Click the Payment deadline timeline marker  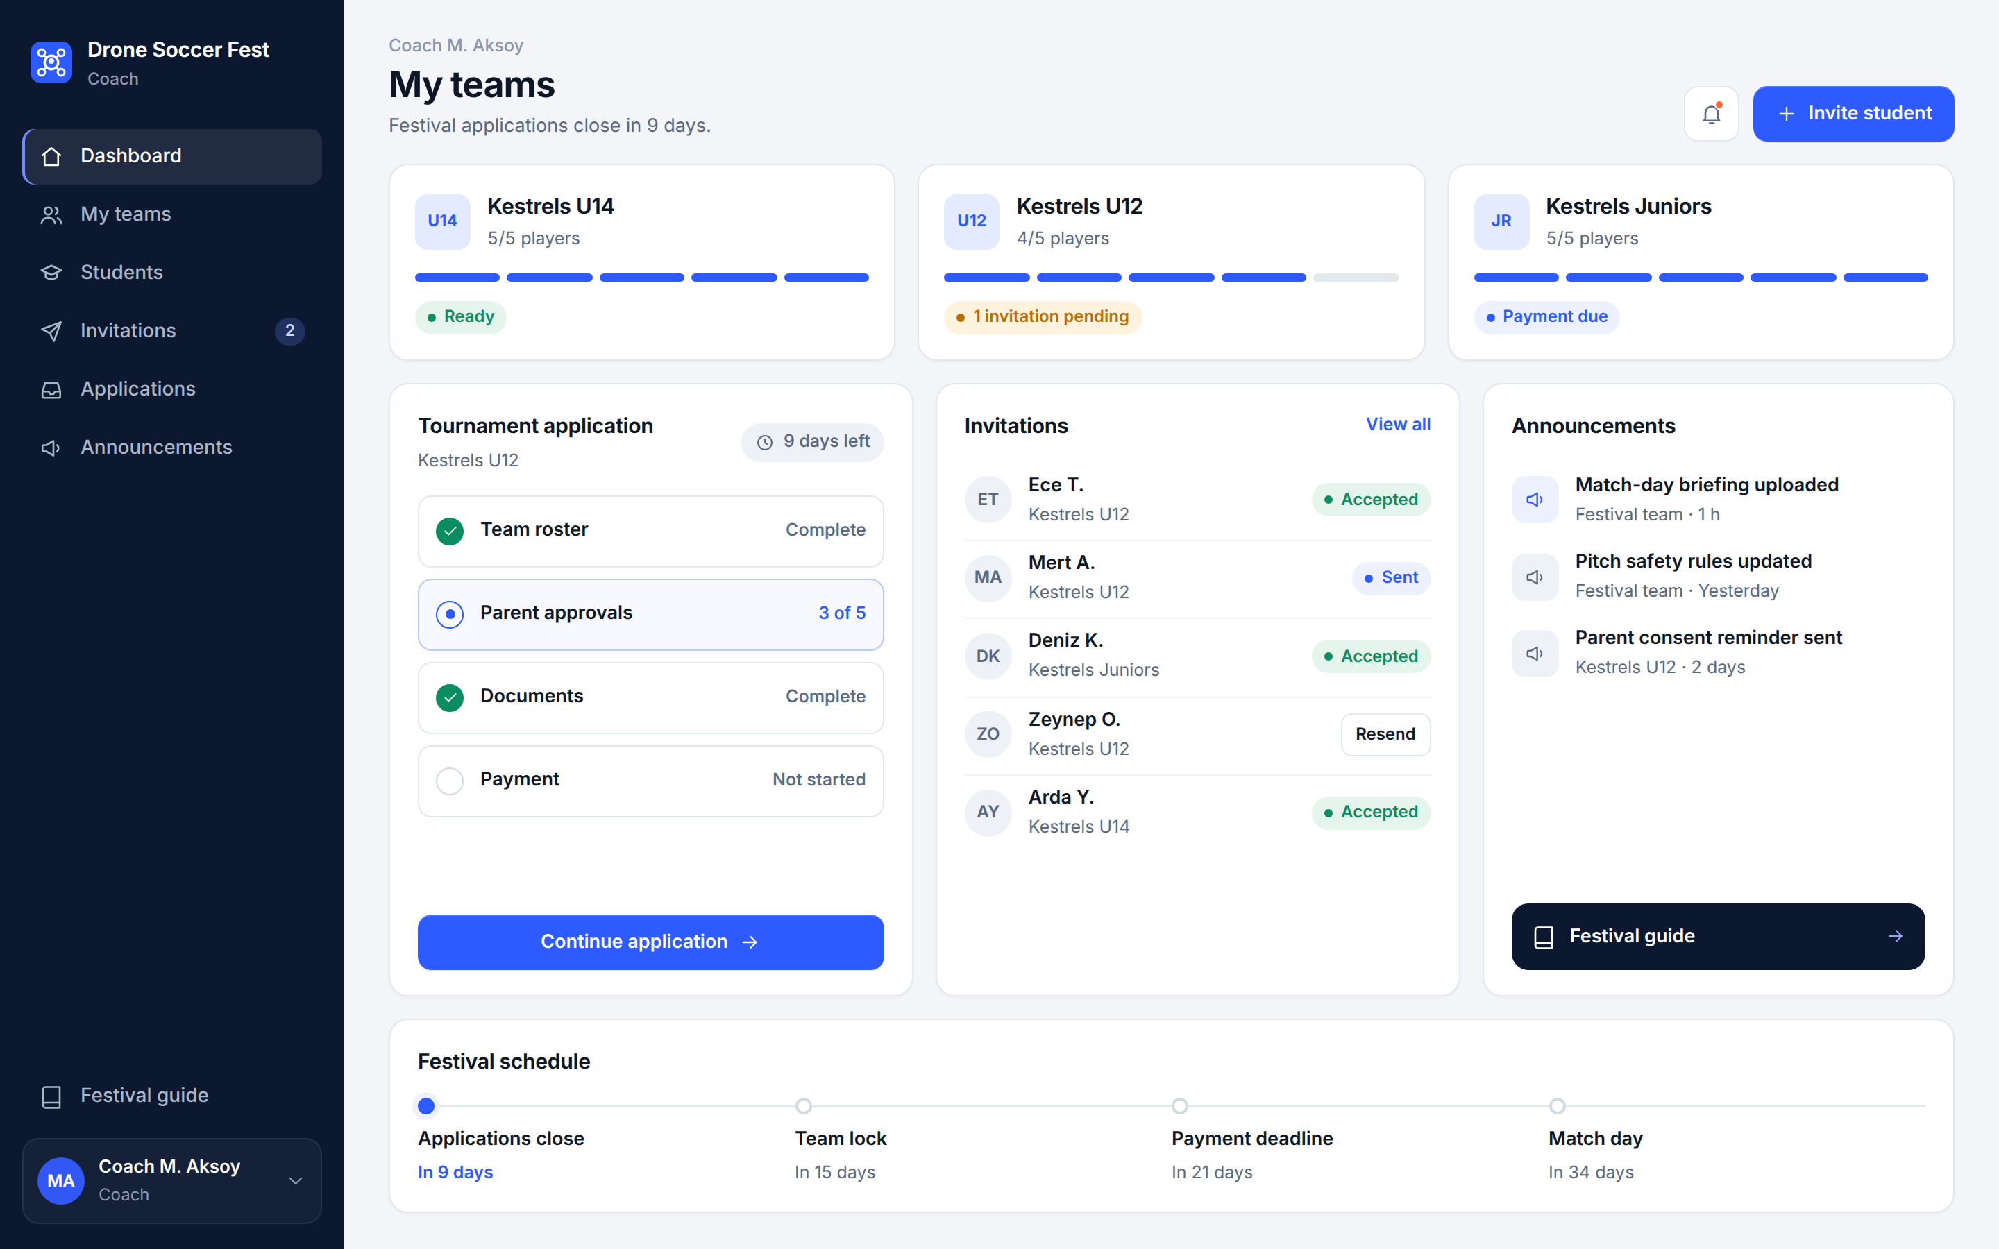(x=1179, y=1106)
